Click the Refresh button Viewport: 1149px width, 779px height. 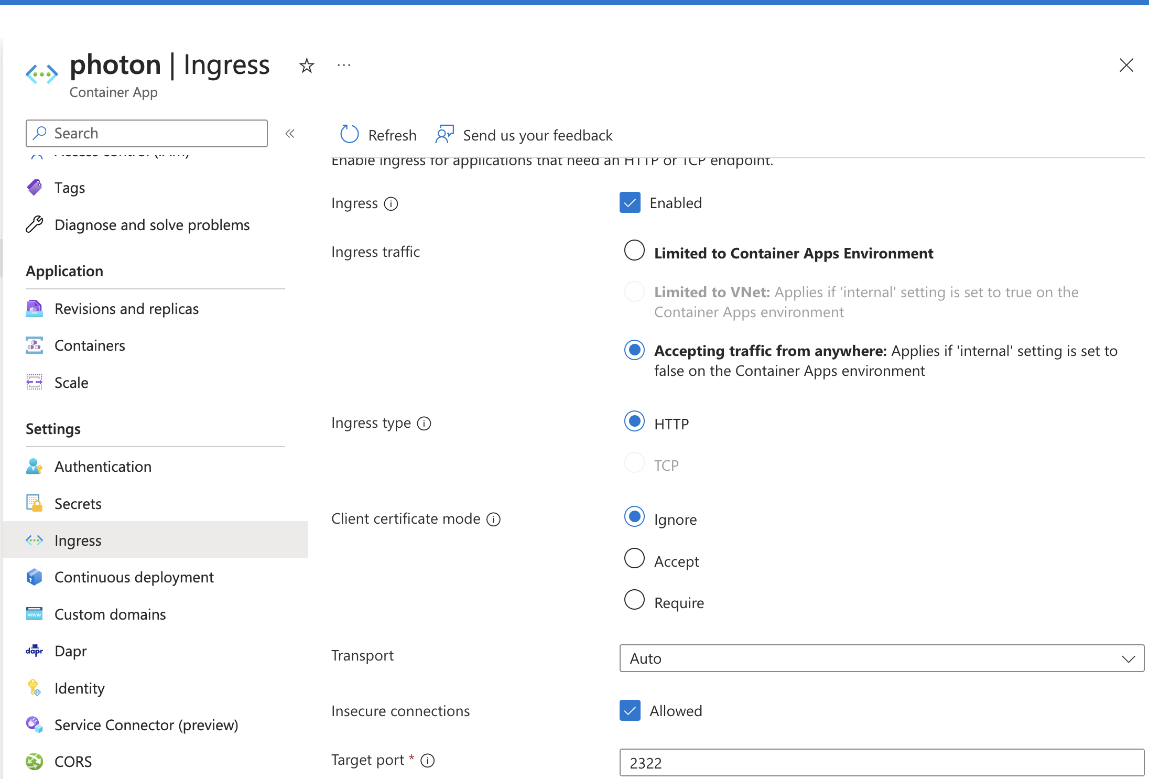pyautogui.click(x=378, y=134)
